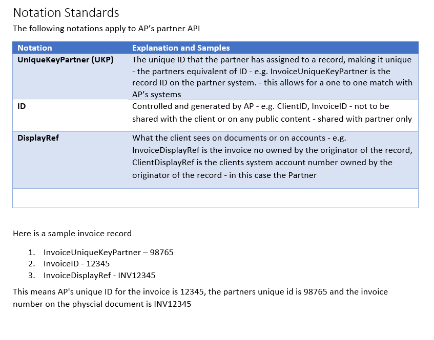This screenshot has width=434, height=340.
Task: Click the intro sentence about AP's partner API
Action: [x=110, y=28]
